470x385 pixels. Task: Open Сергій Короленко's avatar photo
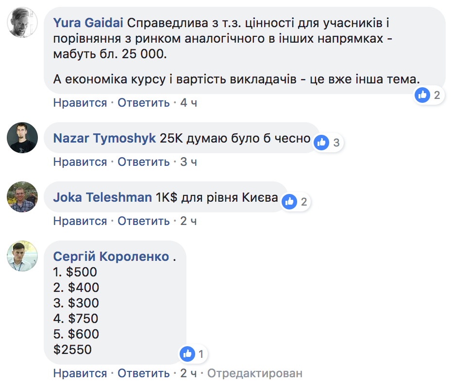22,256
